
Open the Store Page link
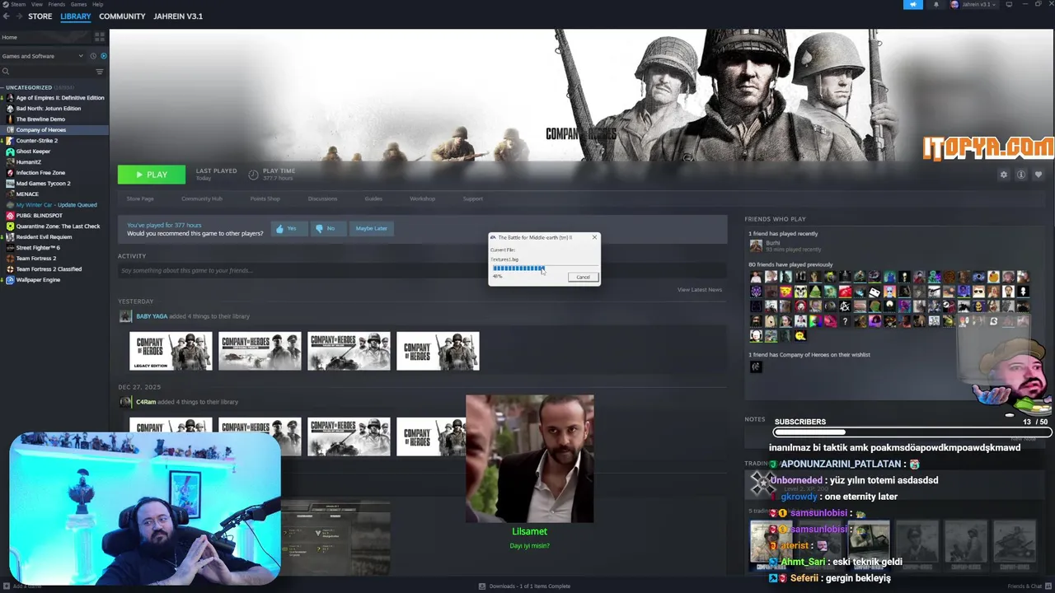pyautogui.click(x=140, y=198)
